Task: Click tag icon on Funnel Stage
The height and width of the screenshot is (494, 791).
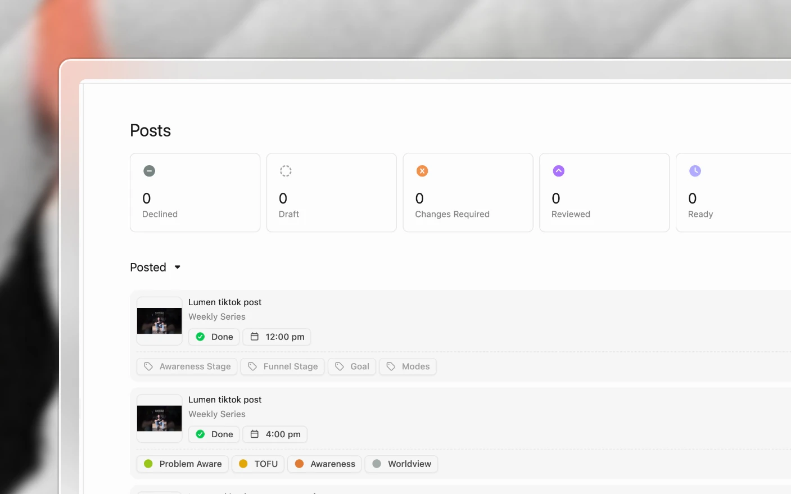Action: (x=252, y=366)
